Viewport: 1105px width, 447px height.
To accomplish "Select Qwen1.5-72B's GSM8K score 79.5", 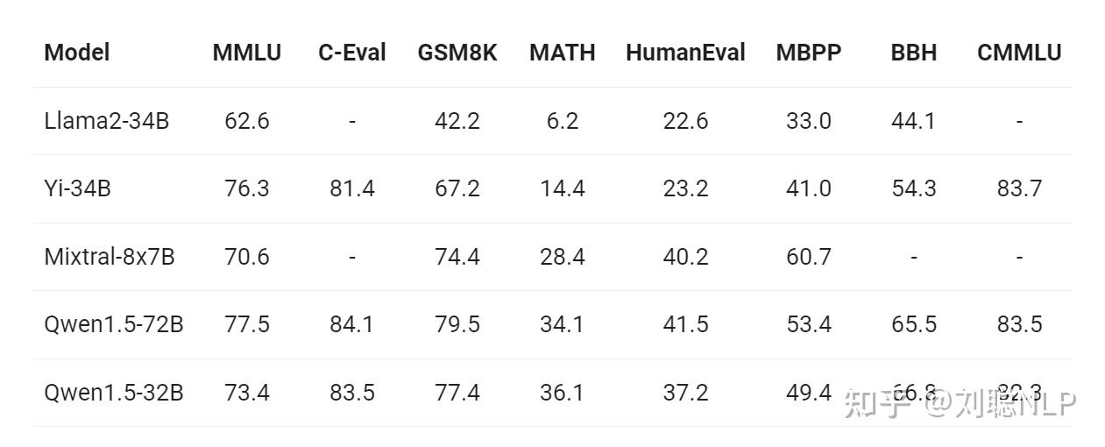I will coord(457,324).
